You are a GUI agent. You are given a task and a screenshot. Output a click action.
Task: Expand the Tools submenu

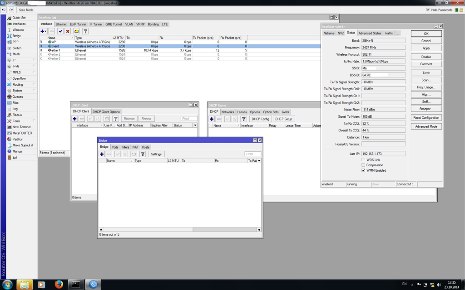(34, 121)
